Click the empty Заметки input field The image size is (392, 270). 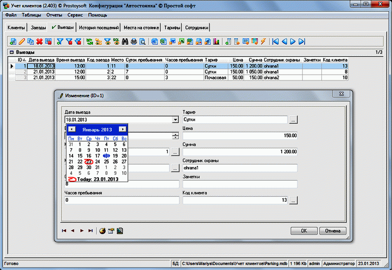pyautogui.click(x=240, y=184)
